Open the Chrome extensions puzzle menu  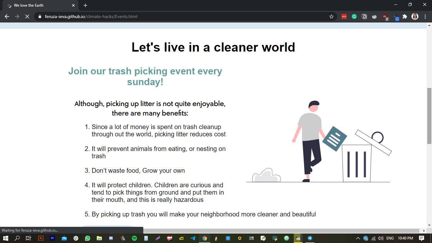pyautogui.click(x=405, y=16)
